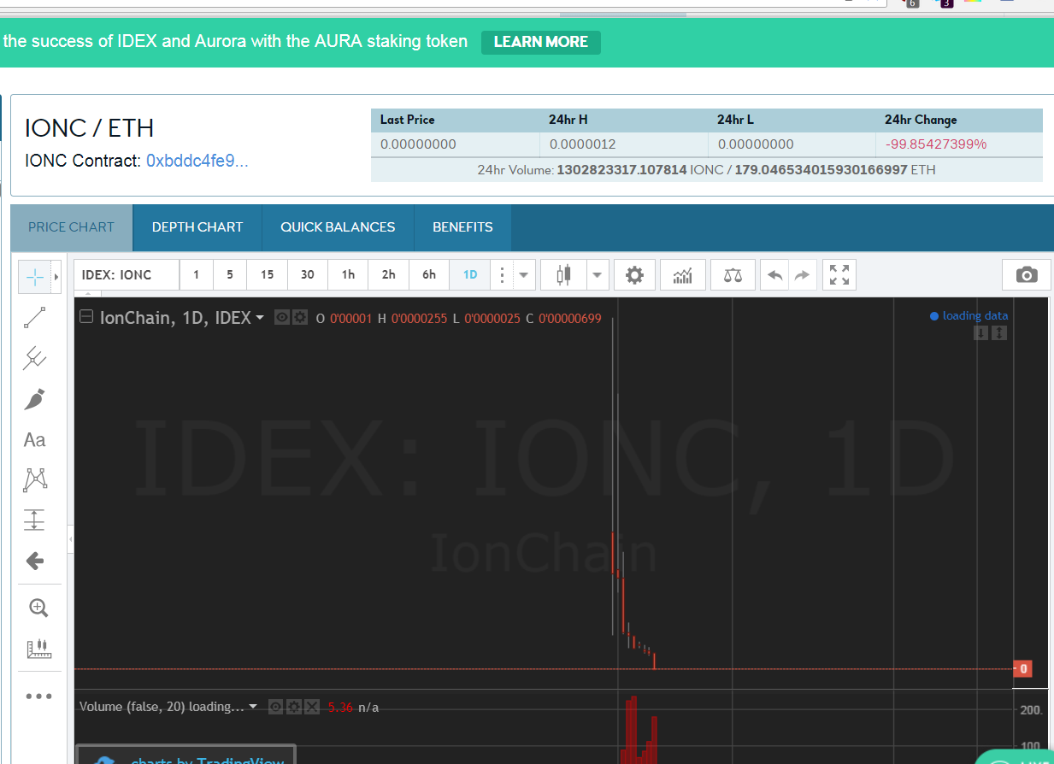Set chart interval to 6h

(x=429, y=275)
